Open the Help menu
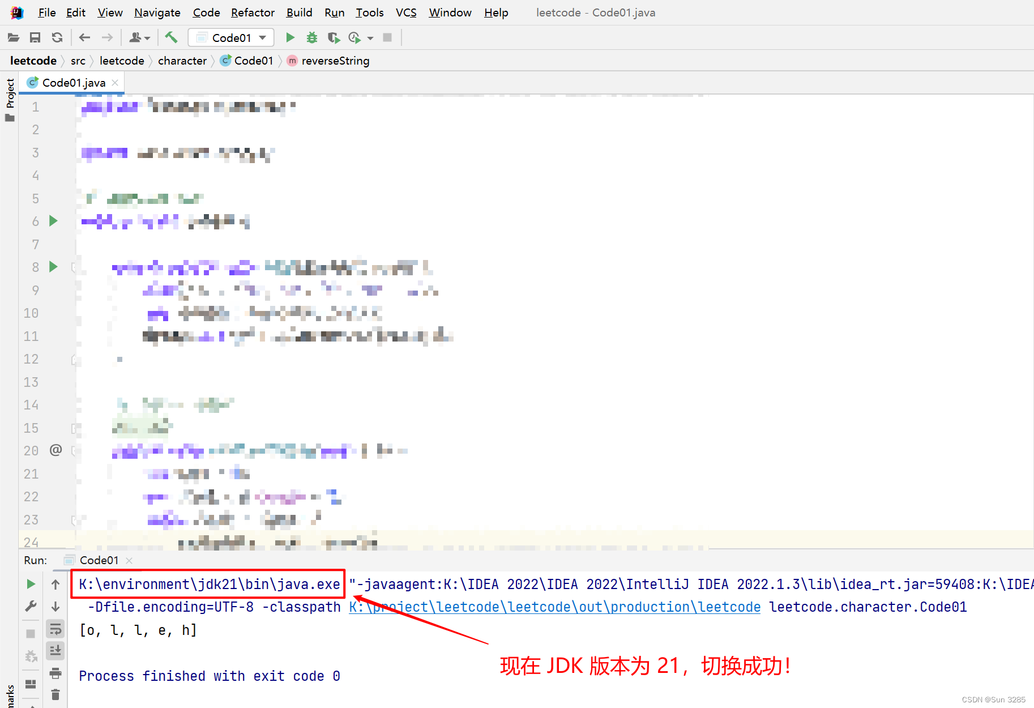The image size is (1034, 708). [x=496, y=12]
